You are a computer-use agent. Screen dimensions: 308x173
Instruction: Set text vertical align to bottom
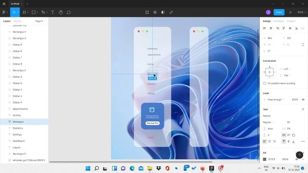[294, 141]
